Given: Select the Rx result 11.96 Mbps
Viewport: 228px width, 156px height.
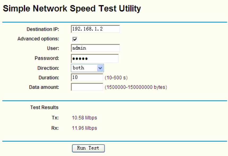Looking at the screenshot, I should click(84, 128).
